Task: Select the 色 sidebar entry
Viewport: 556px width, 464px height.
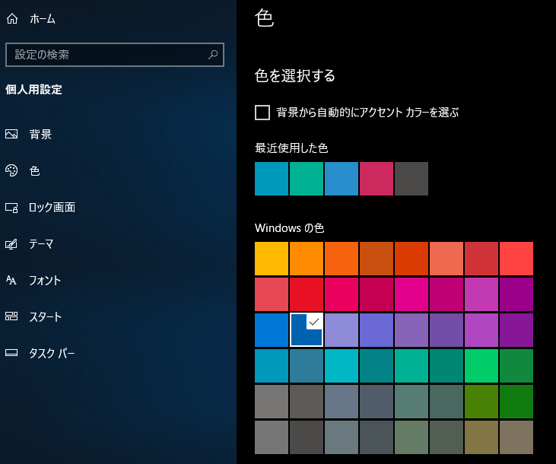Action: [34, 171]
